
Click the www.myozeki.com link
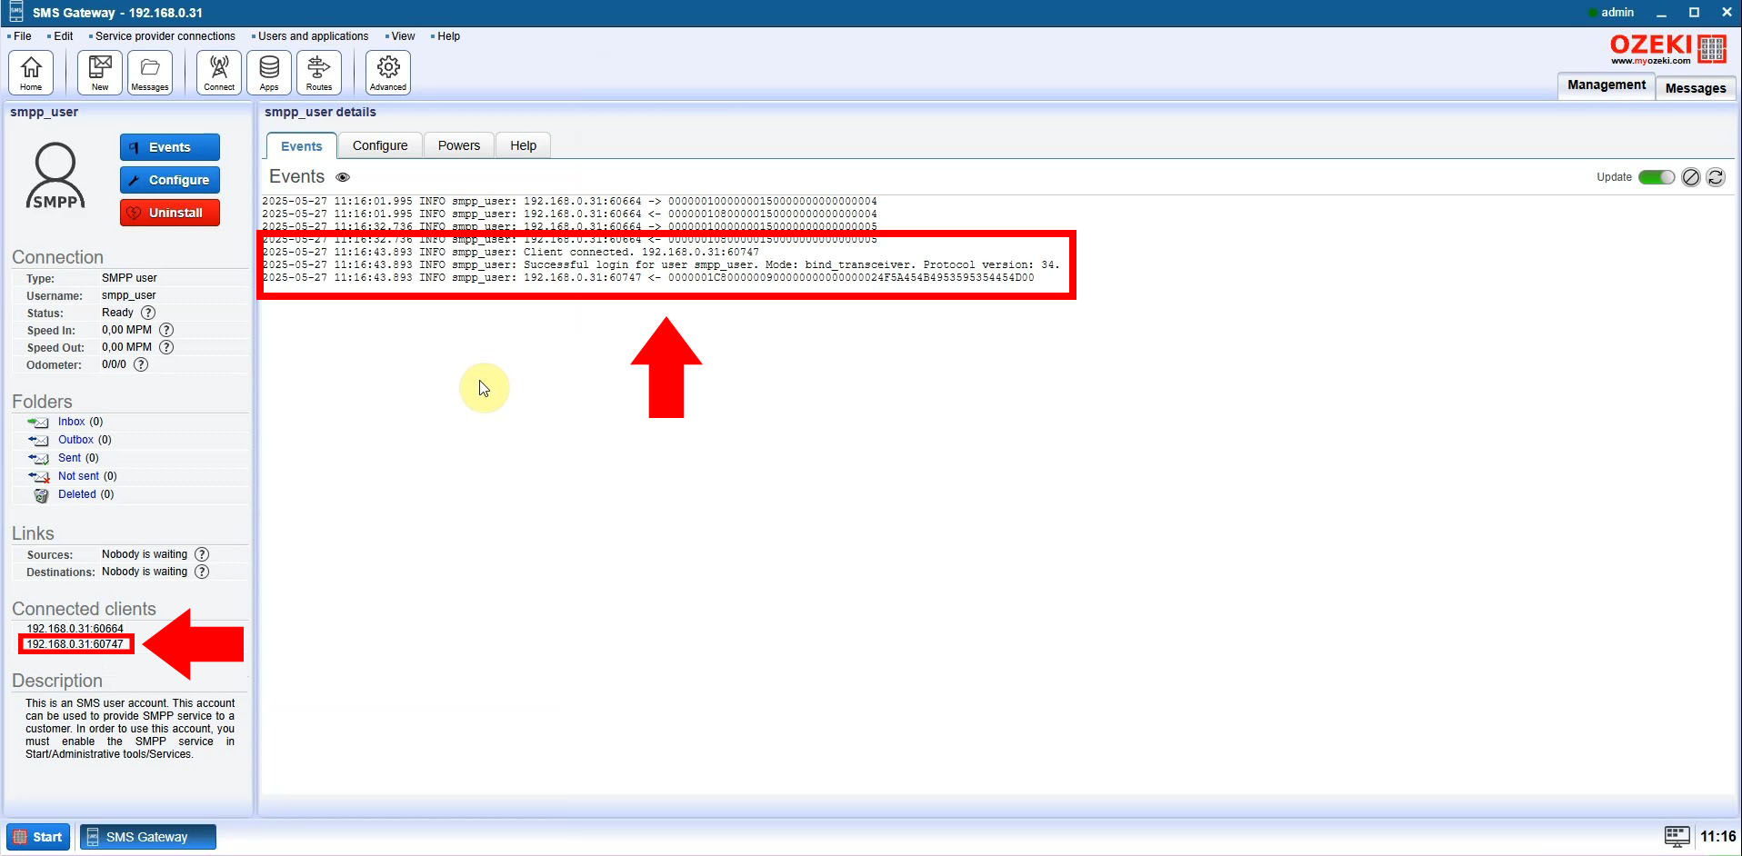[x=1650, y=61]
